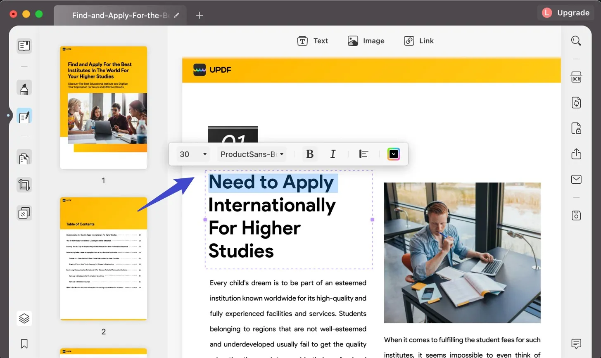This screenshot has width=601, height=358.
Task: Open the text color swatch picker
Action: tap(393, 154)
